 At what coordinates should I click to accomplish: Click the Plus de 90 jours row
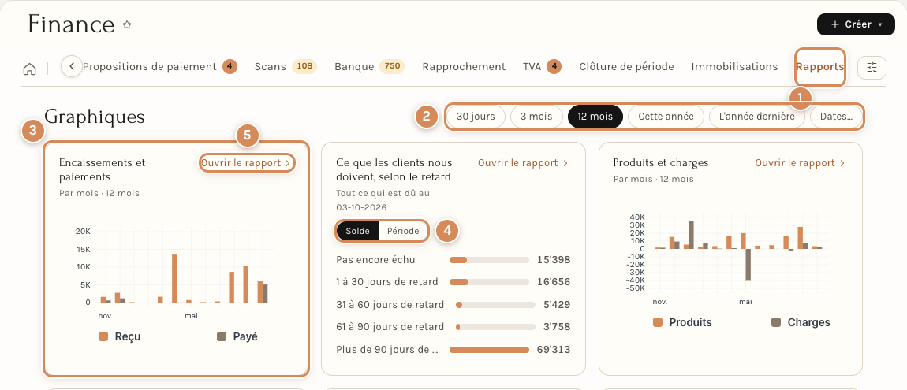(x=453, y=350)
